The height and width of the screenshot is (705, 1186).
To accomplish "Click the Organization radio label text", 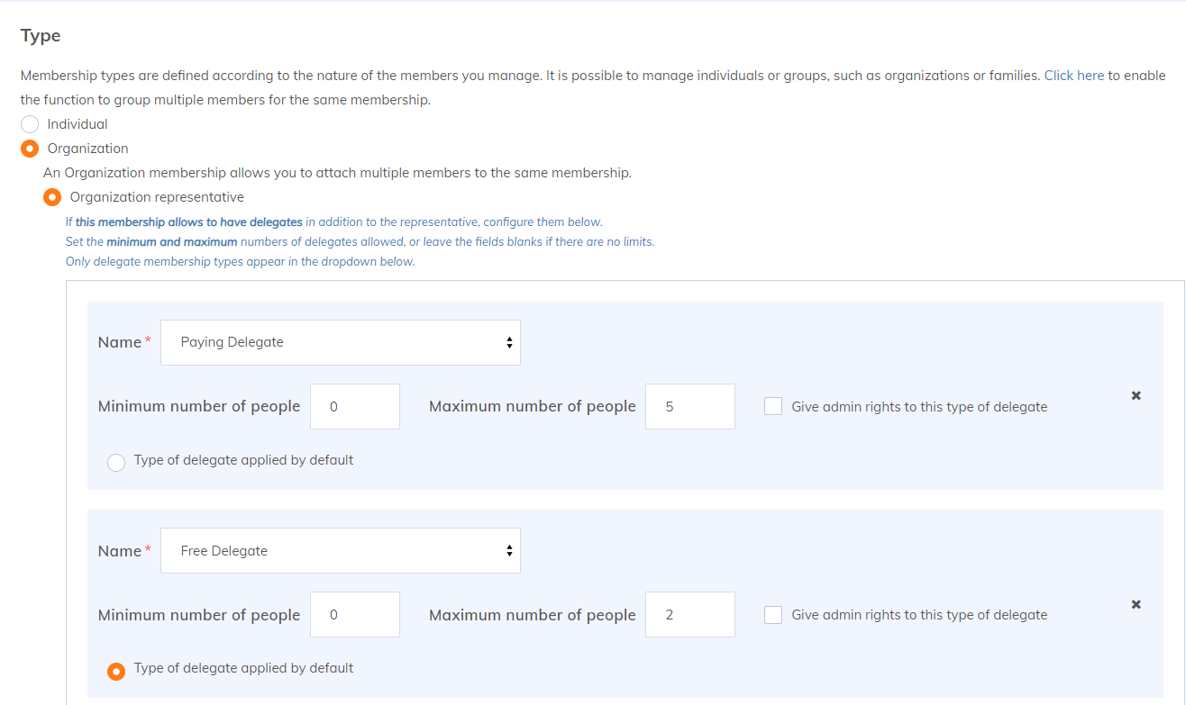I will (87, 149).
